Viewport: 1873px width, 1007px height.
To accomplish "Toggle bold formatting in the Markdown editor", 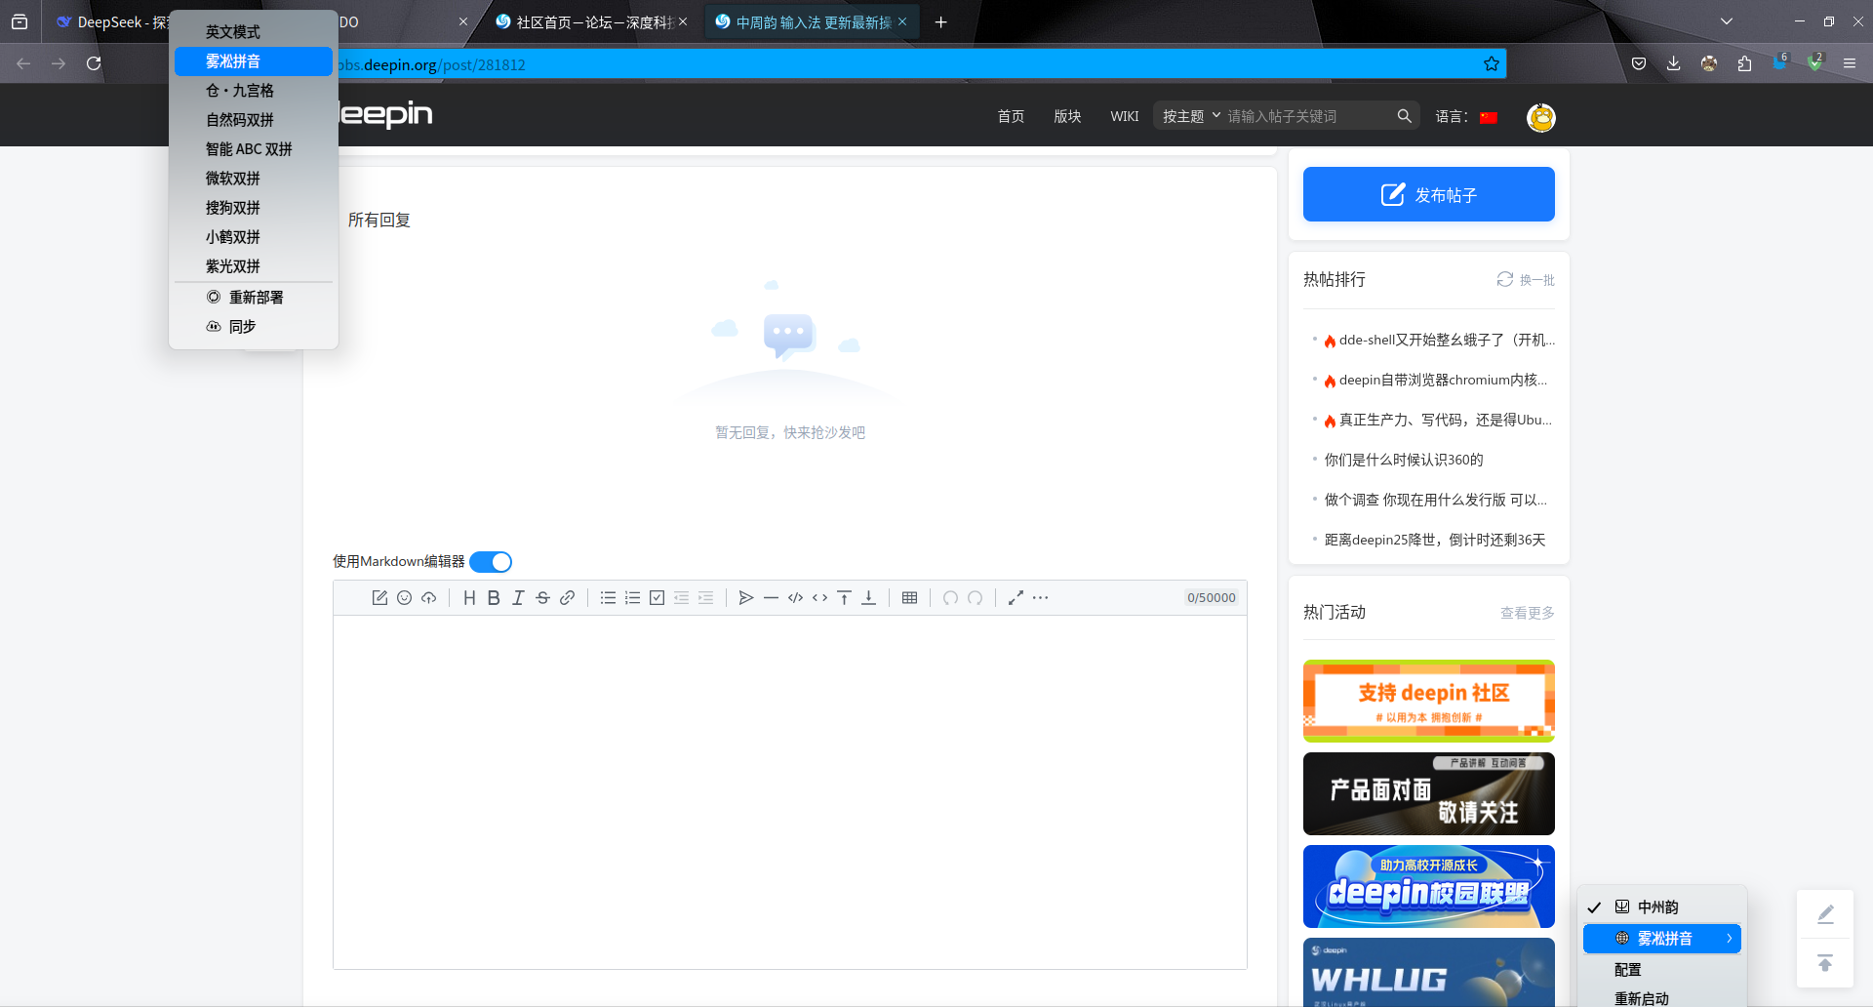I will [494, 597].
